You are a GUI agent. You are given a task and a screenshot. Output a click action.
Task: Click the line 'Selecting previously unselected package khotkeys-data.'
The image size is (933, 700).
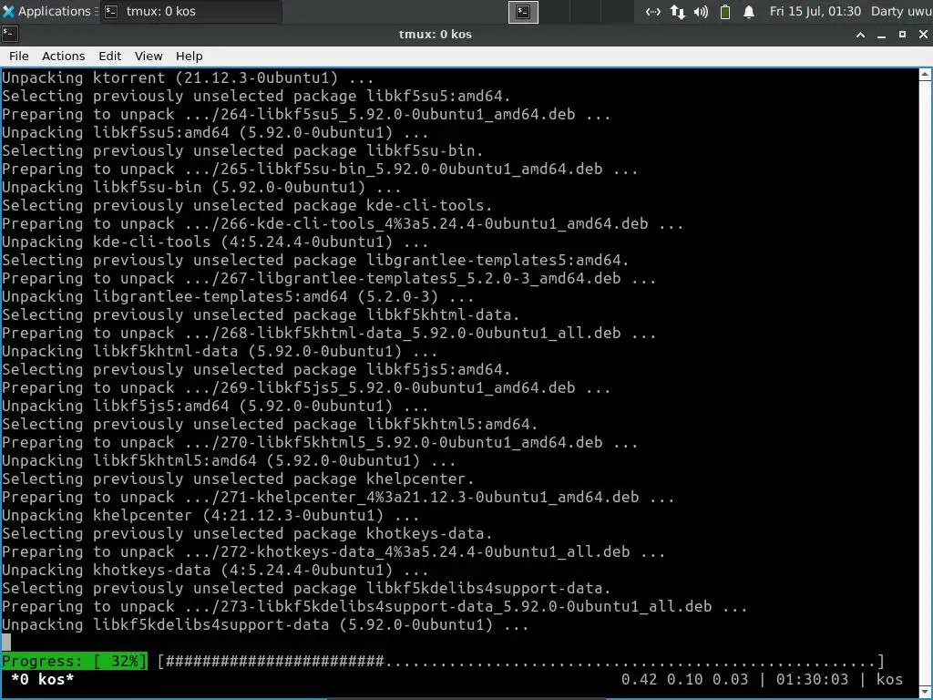(x=247, y=534)
